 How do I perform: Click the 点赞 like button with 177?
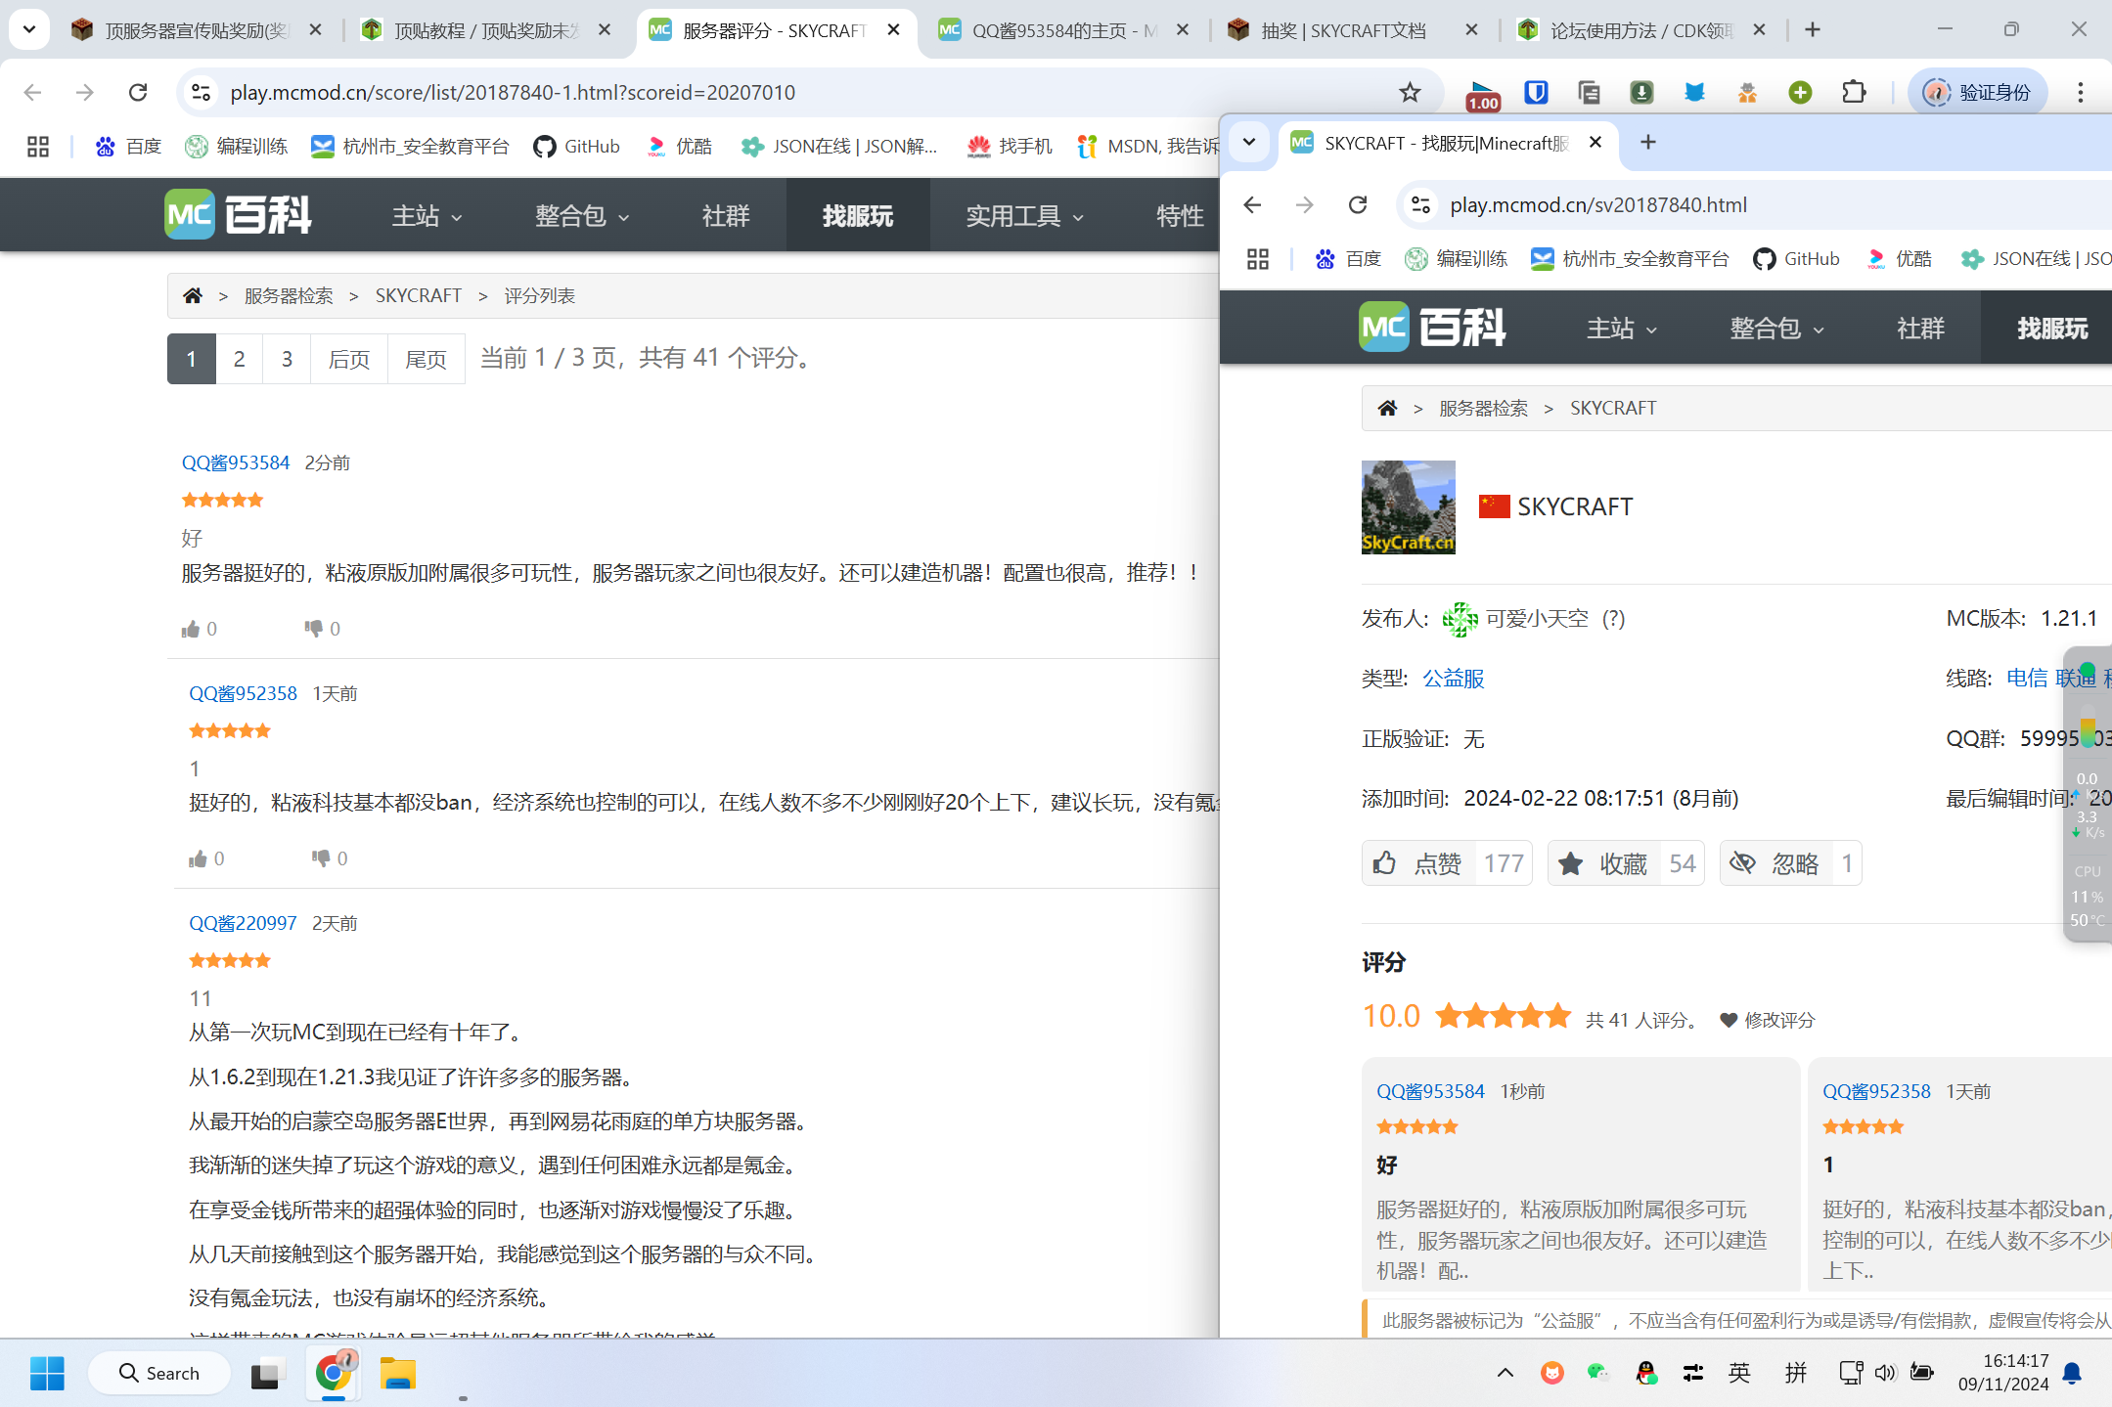pos(1447,863)
